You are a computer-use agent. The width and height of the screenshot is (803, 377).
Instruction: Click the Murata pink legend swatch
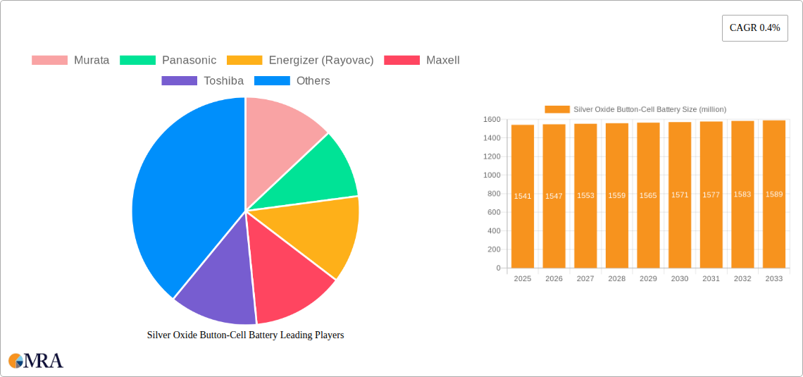50,61
